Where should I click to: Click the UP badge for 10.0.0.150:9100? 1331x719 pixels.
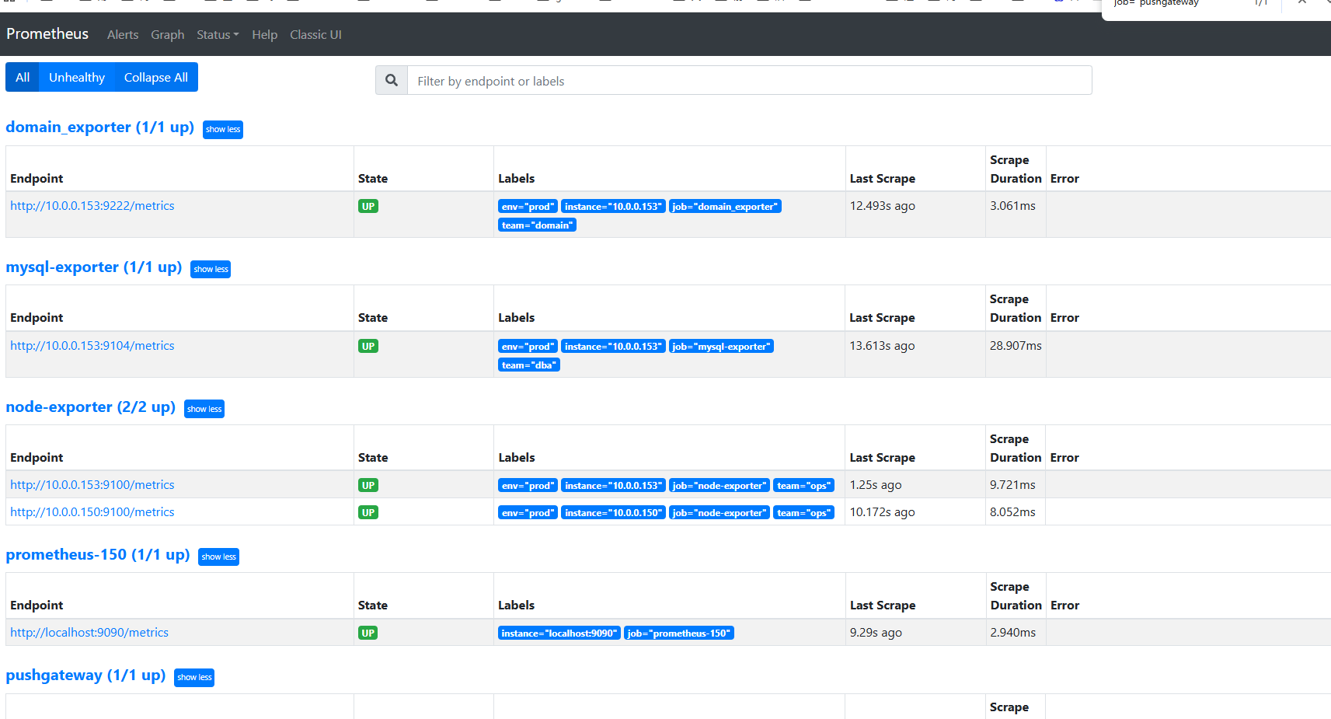coord(368,512)
